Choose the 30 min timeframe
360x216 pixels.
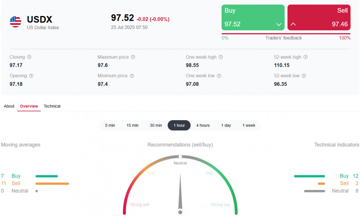156,125
